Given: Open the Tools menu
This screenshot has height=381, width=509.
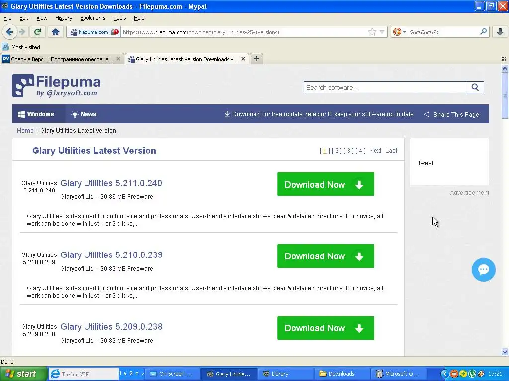Looking at the screenshot, I should 119,18.
